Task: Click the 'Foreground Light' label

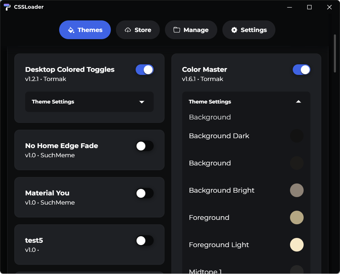Action: coord(219,245)
